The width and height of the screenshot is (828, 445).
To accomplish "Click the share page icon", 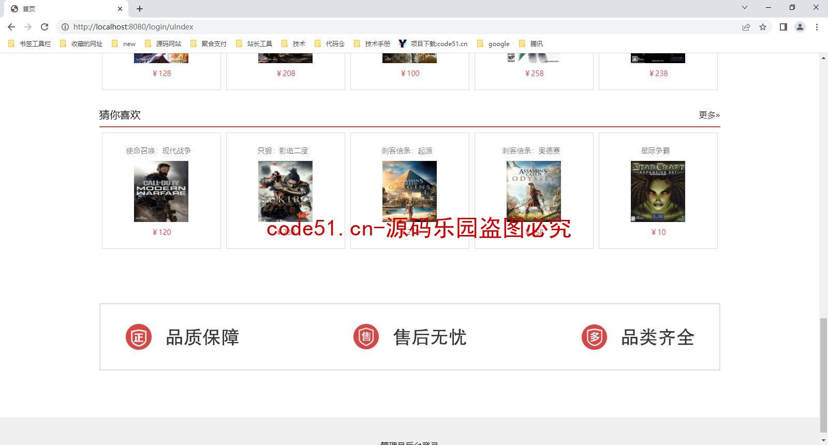I will (746, 27).
